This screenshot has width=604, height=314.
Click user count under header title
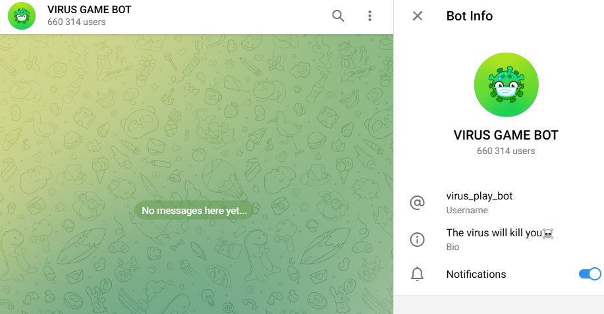pos(76,22)
